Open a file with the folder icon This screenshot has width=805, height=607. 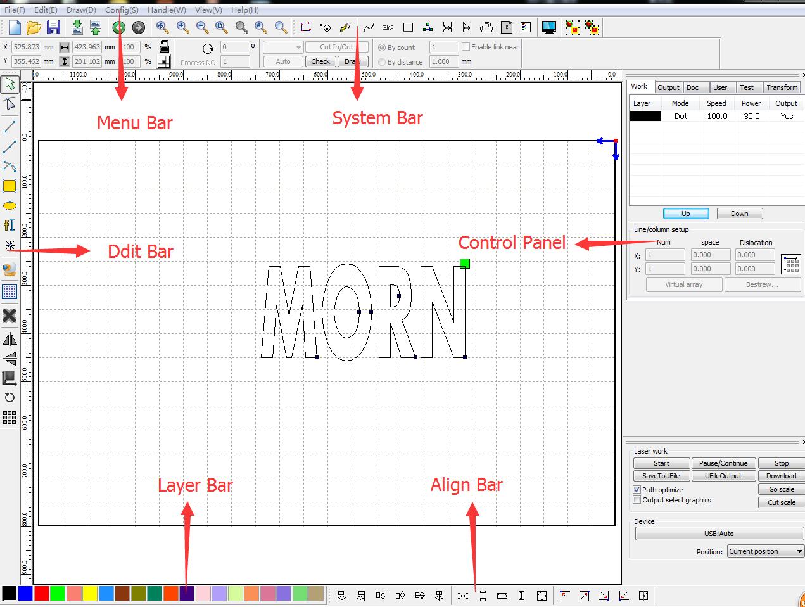pos(34,27)
